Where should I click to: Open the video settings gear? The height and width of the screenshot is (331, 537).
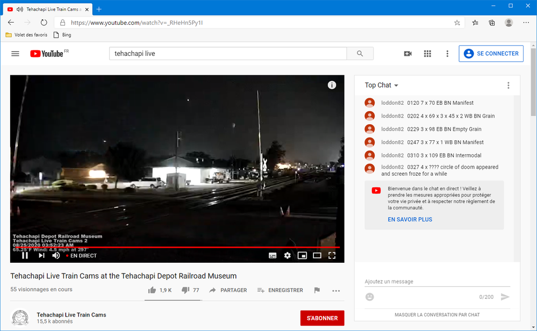288,255
